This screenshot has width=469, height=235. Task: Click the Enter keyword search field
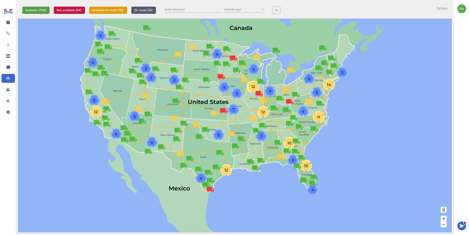click(x=192, y=10)
